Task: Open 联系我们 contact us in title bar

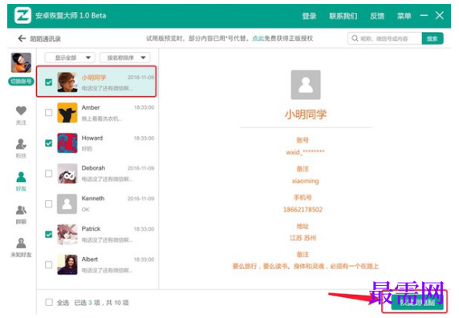Action: tap(343, 16)
